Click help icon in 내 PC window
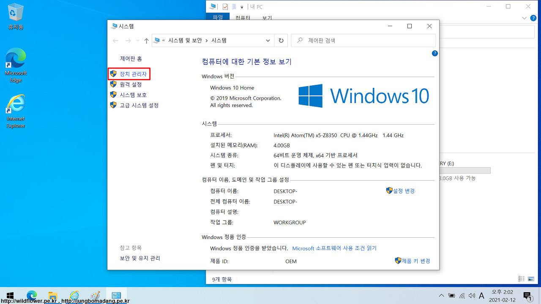Screen dimensions: 541x304 coord(534,18)
